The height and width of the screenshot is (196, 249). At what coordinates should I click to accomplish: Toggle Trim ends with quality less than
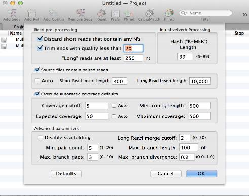(40, 48)
